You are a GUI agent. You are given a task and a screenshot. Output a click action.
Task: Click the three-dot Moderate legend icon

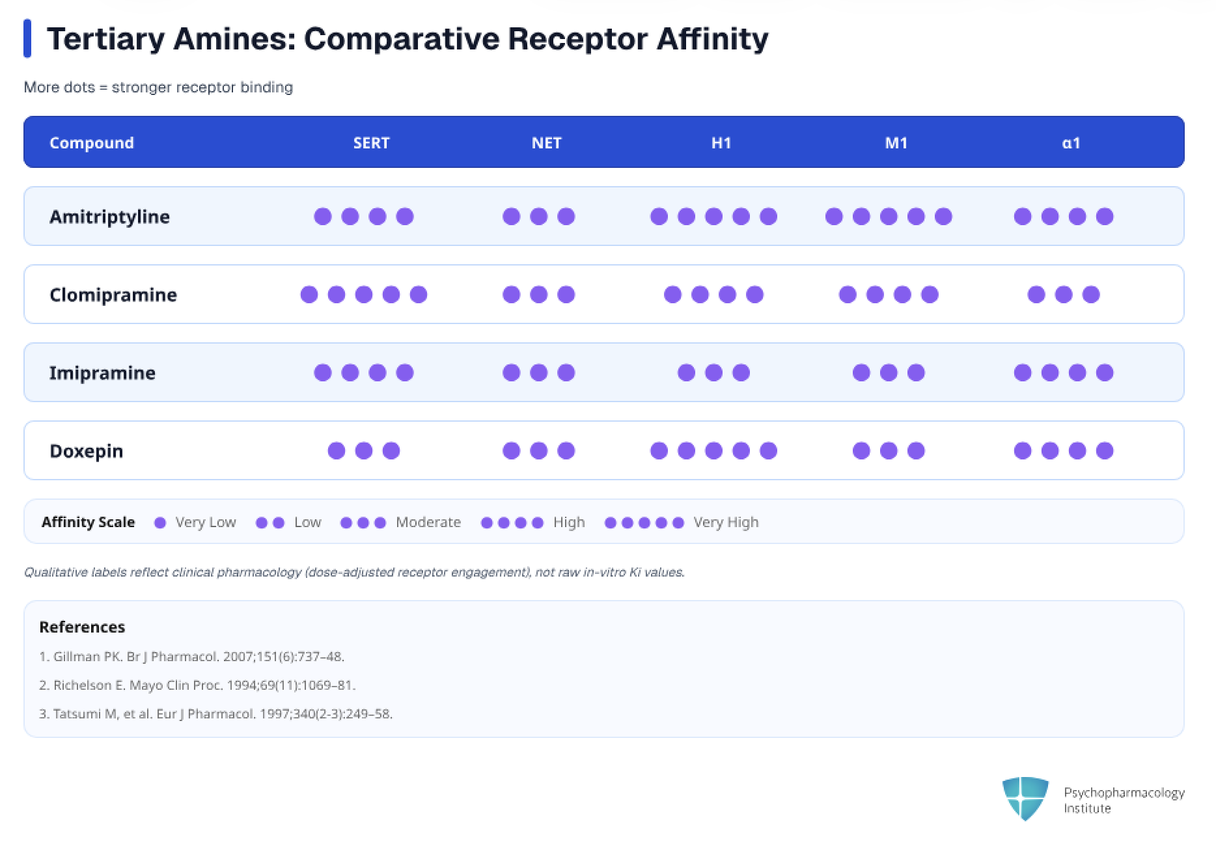(x=363, y=523)
